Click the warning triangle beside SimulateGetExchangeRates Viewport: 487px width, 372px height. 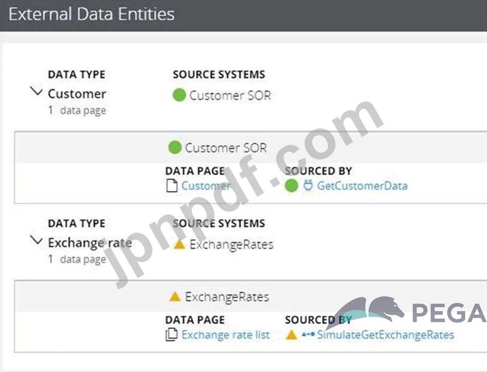coord(292,335)
